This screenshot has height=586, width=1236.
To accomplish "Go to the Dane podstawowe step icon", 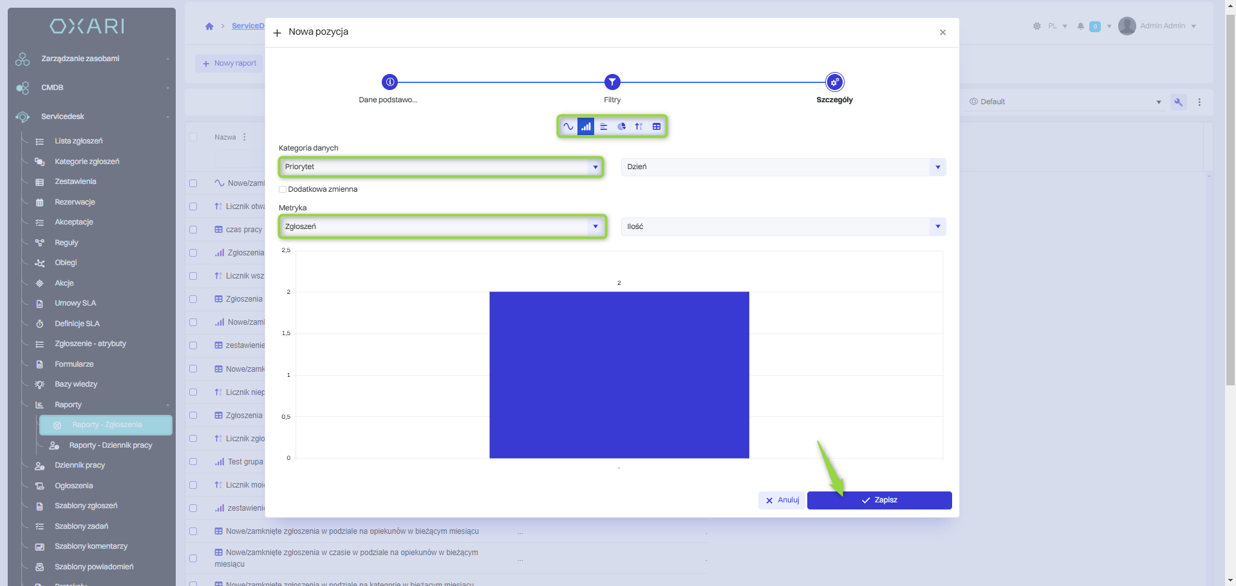I will pyautogui.click(x=389, y=82).
